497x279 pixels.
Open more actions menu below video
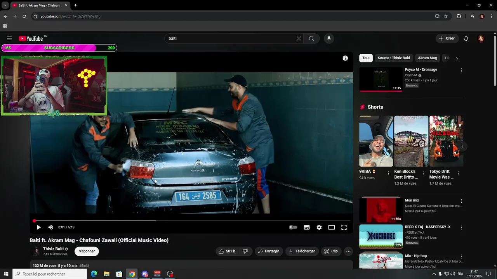pyautogui.click(x=348, y=251)
